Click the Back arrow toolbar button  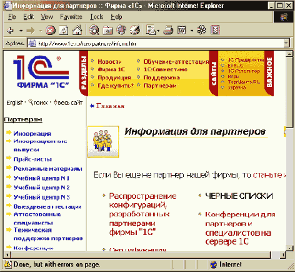point(10,31)
